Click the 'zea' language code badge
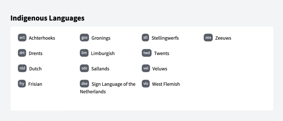Screen dimensions: 283x121 coord(208,38)
